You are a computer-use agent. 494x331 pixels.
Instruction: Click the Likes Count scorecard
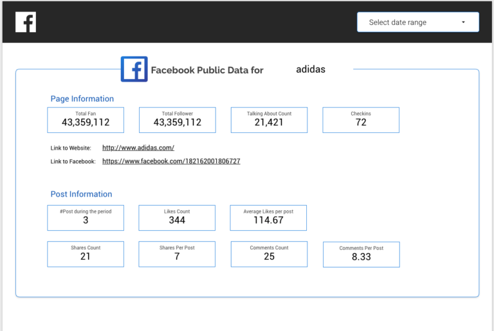(177, 218)
